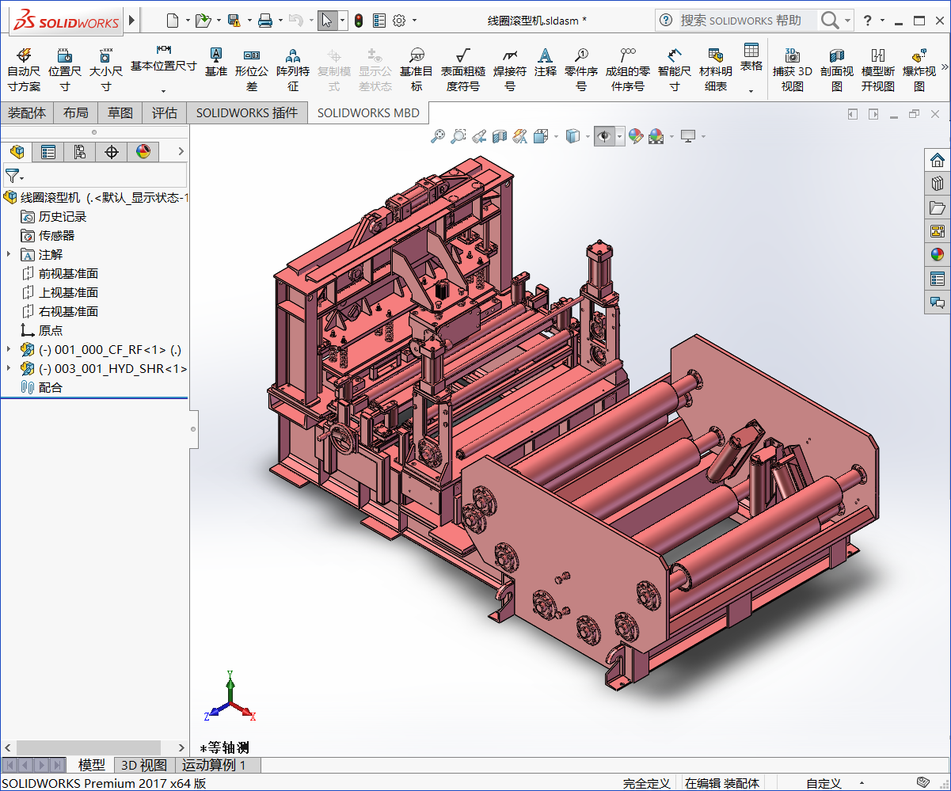Click the Smart Dimension (智能尺寸) tool

[675, 69]
